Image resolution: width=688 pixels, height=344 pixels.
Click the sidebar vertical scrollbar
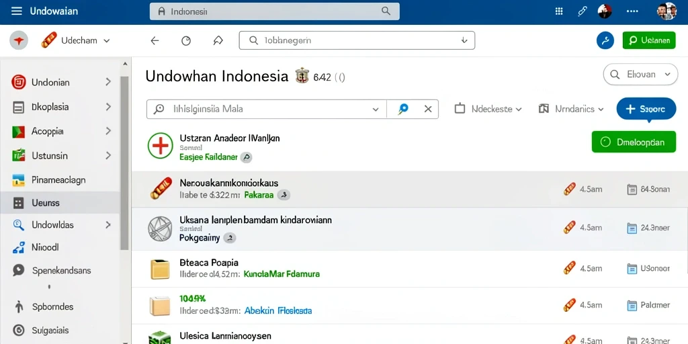click(x=124, y=163)
